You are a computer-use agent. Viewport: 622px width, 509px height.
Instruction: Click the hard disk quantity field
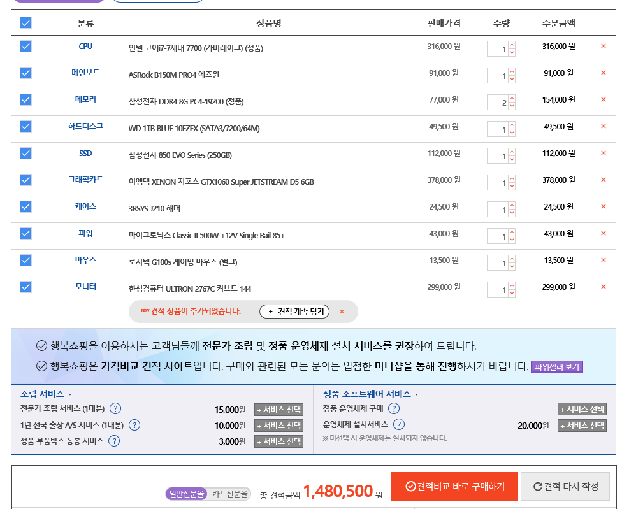tap(498, 129)
